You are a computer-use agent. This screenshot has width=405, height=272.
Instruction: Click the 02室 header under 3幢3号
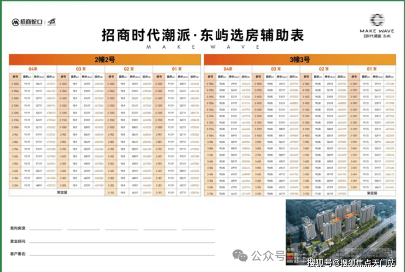click(x=323, y=68)
